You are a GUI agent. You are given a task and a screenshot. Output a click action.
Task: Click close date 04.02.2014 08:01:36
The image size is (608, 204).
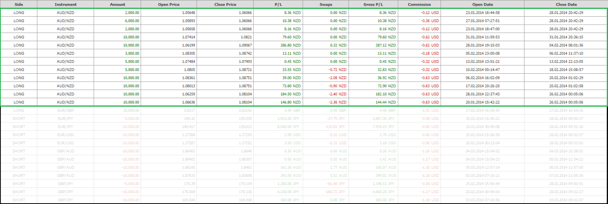click(566, 45)
